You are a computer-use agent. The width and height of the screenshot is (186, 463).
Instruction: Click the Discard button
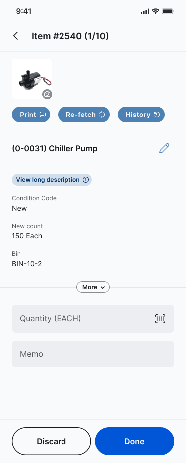(x=52, y=441)
